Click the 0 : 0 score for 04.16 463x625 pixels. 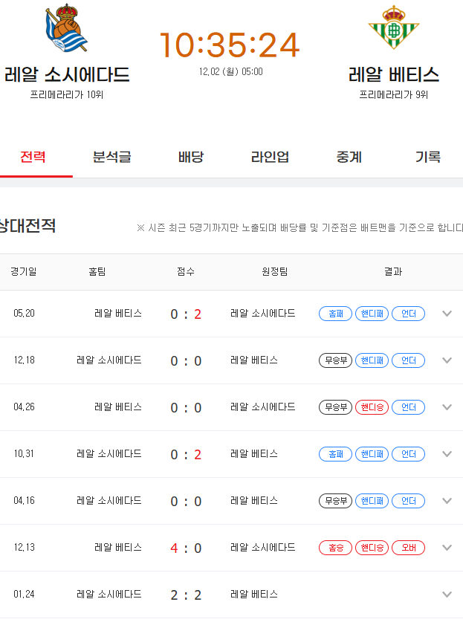pyautogui.click(x=186, y=502)
